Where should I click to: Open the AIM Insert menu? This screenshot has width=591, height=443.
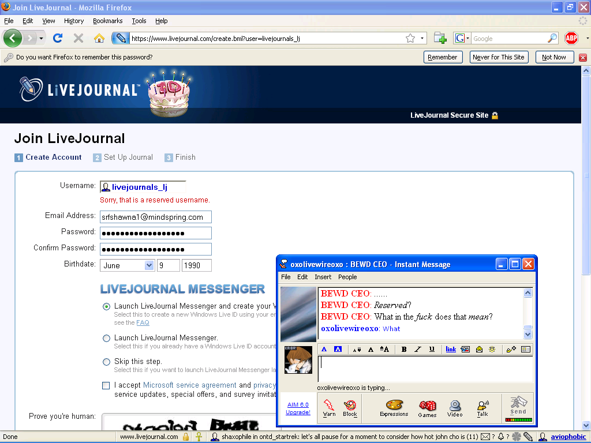click(323, 277)
